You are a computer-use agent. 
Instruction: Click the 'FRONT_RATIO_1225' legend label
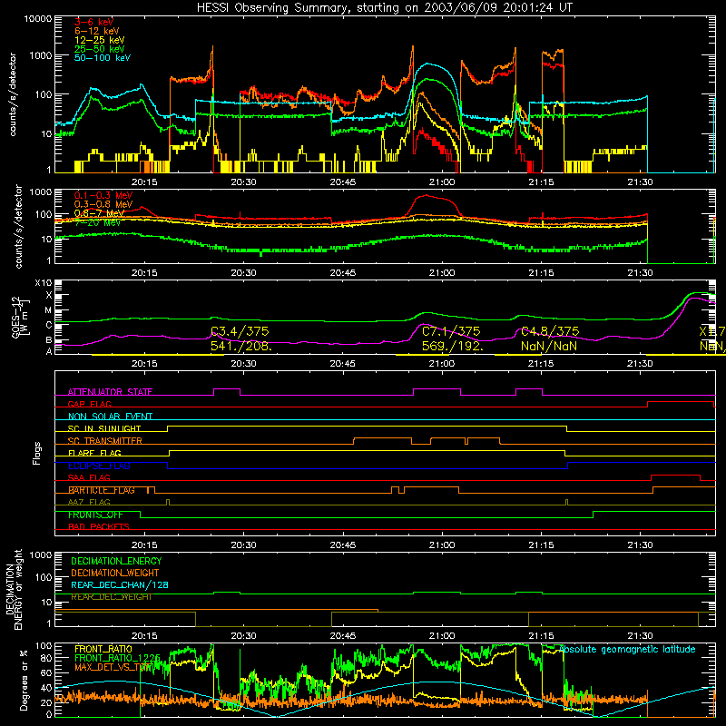tap(117, 658)
